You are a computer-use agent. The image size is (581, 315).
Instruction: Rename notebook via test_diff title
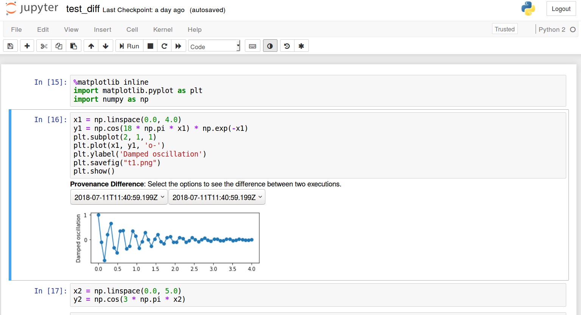(83, 9)
